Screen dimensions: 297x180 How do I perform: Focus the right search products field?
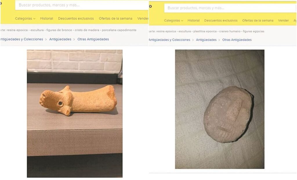pos(230,8)
